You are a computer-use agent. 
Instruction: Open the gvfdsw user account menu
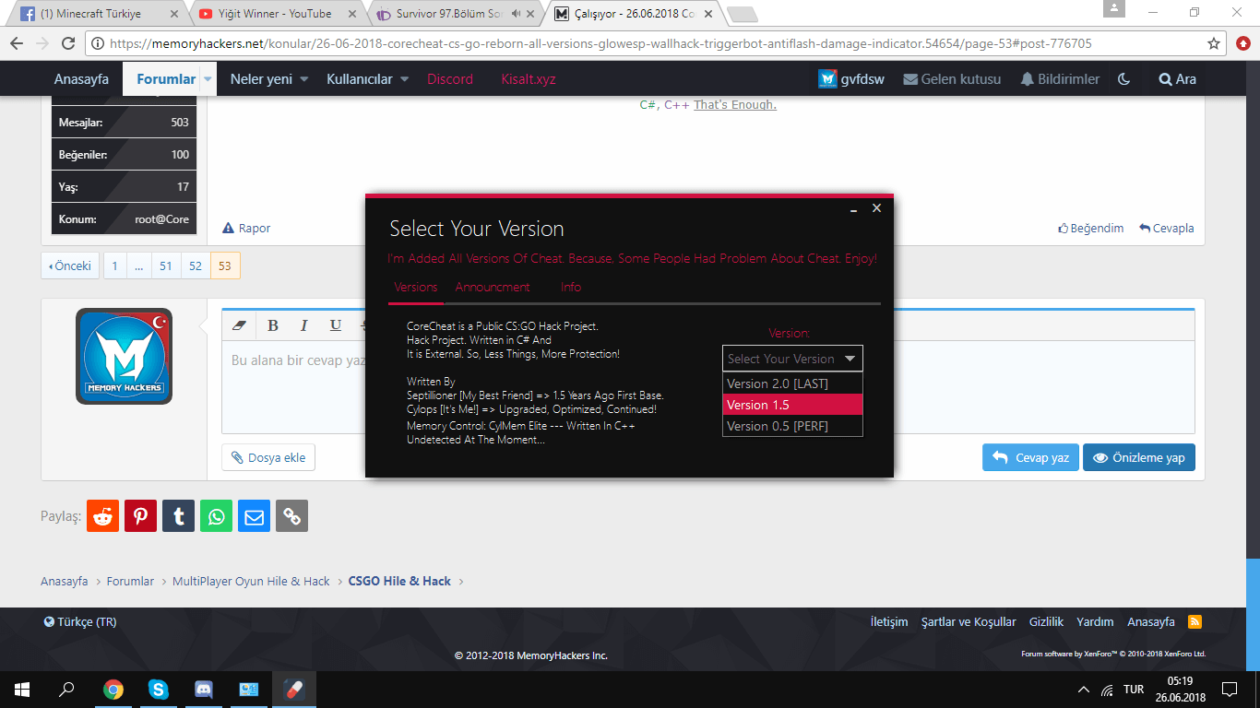pyautogui.click(x=851, y=79)
